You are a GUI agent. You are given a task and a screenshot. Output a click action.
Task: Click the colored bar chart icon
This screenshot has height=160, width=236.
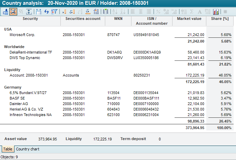[x=216, y=11]
